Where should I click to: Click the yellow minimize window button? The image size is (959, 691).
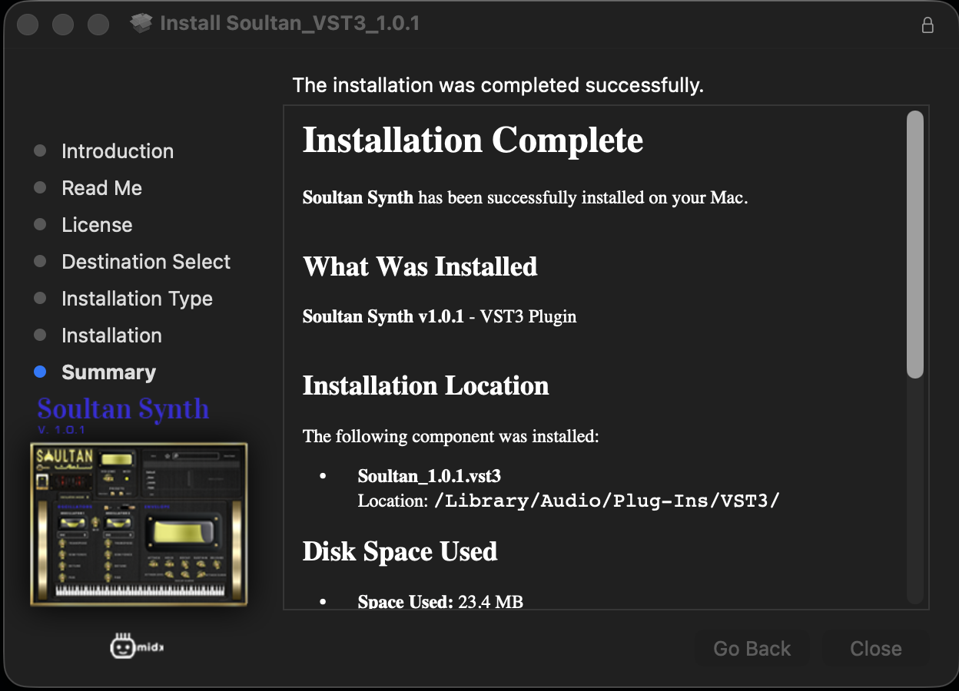(x=63, y=25)
